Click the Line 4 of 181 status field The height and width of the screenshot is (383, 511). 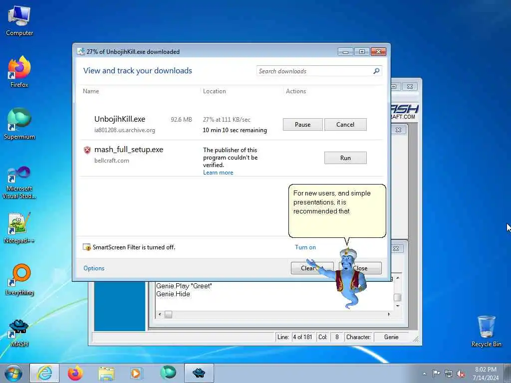tap(302, 337)
